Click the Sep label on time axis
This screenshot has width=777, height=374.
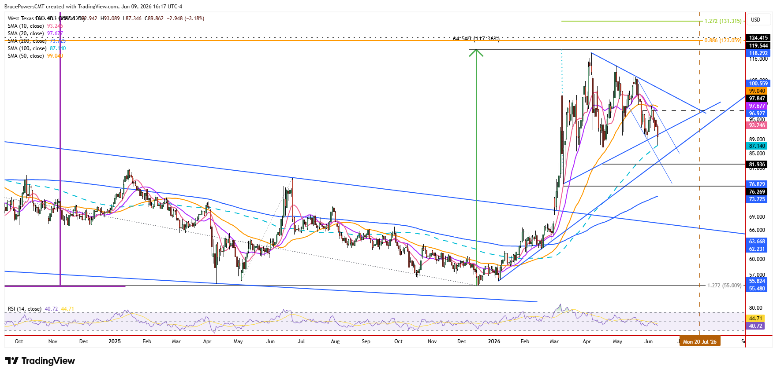pyautogui.click(x=366, y=341)
